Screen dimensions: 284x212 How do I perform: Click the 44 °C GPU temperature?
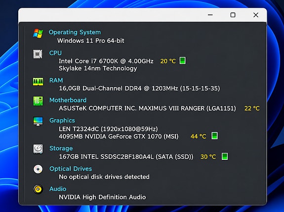pos(199,136)
